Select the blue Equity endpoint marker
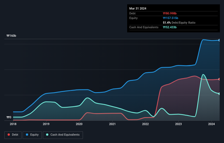The image size is (224, 143). coord(219,40)
